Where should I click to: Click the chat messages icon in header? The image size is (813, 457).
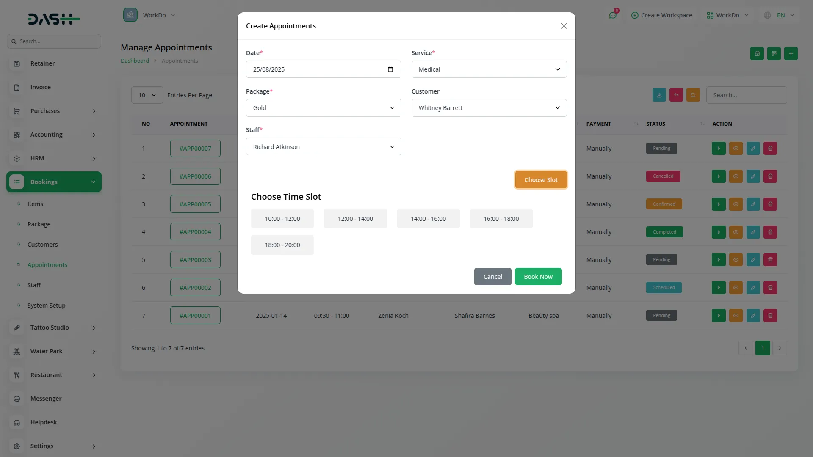pos(612,15)
